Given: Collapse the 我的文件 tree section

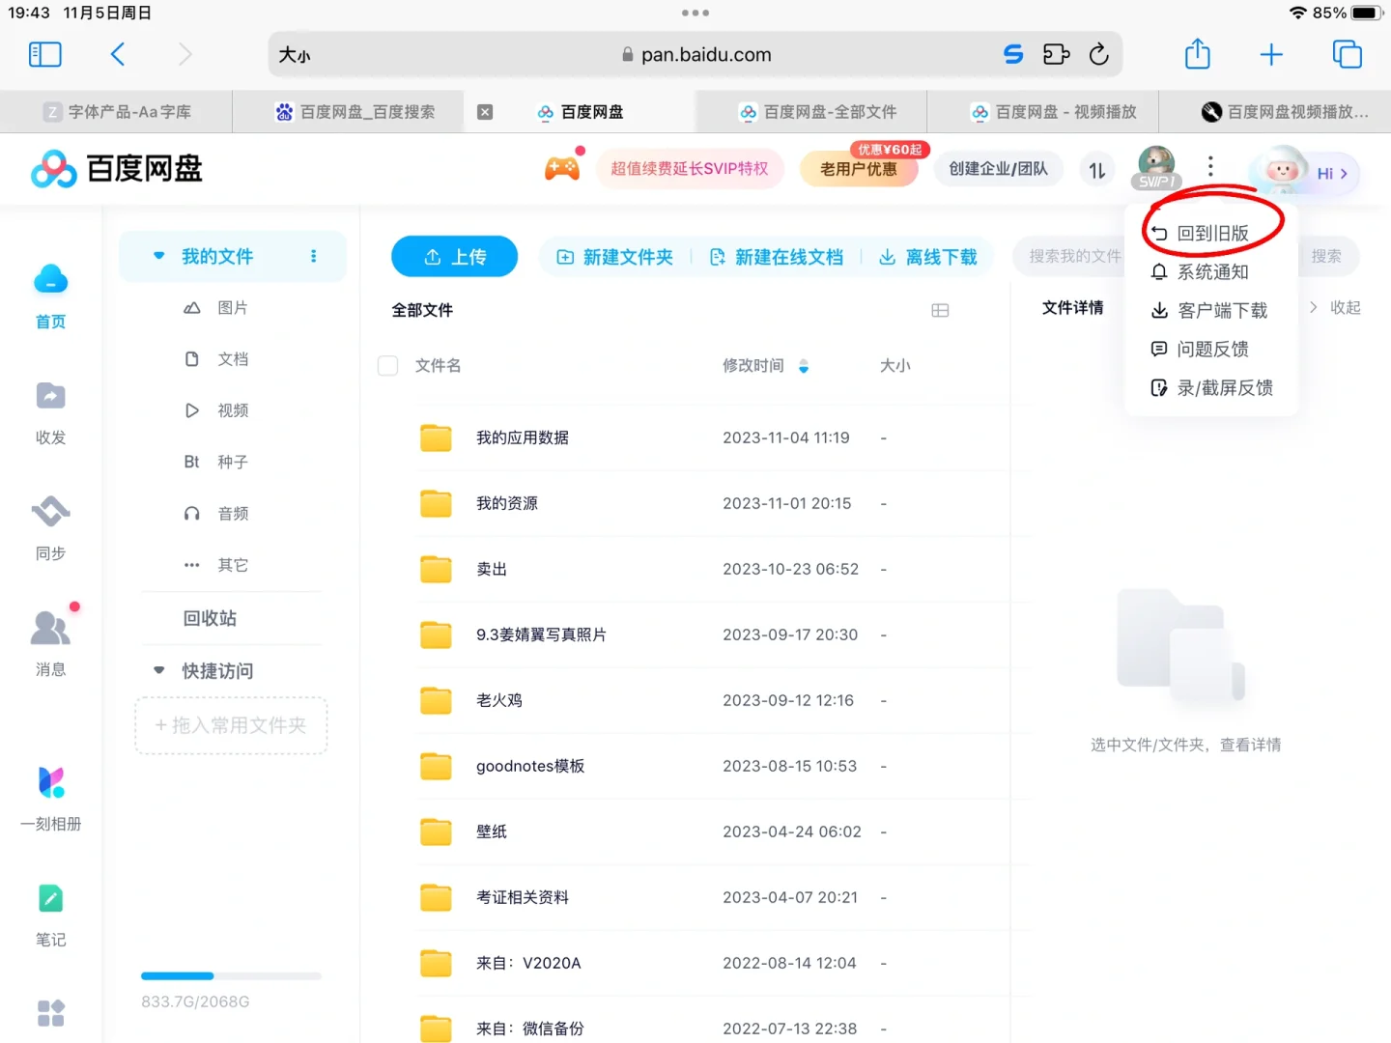Looking at the screenshot, I should point(158,256).
